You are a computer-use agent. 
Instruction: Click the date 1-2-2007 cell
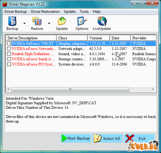click(118, 59)
